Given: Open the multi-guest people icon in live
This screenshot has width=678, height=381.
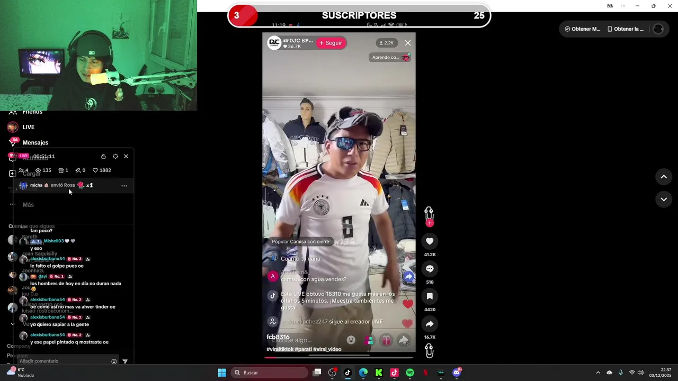Looking at the screenshot, I should 369,340.
